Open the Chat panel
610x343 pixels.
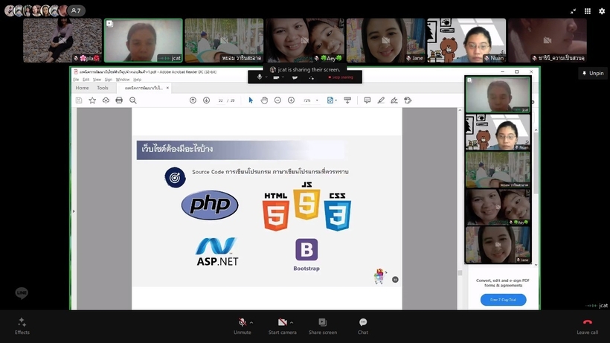(x=363, y=326)
